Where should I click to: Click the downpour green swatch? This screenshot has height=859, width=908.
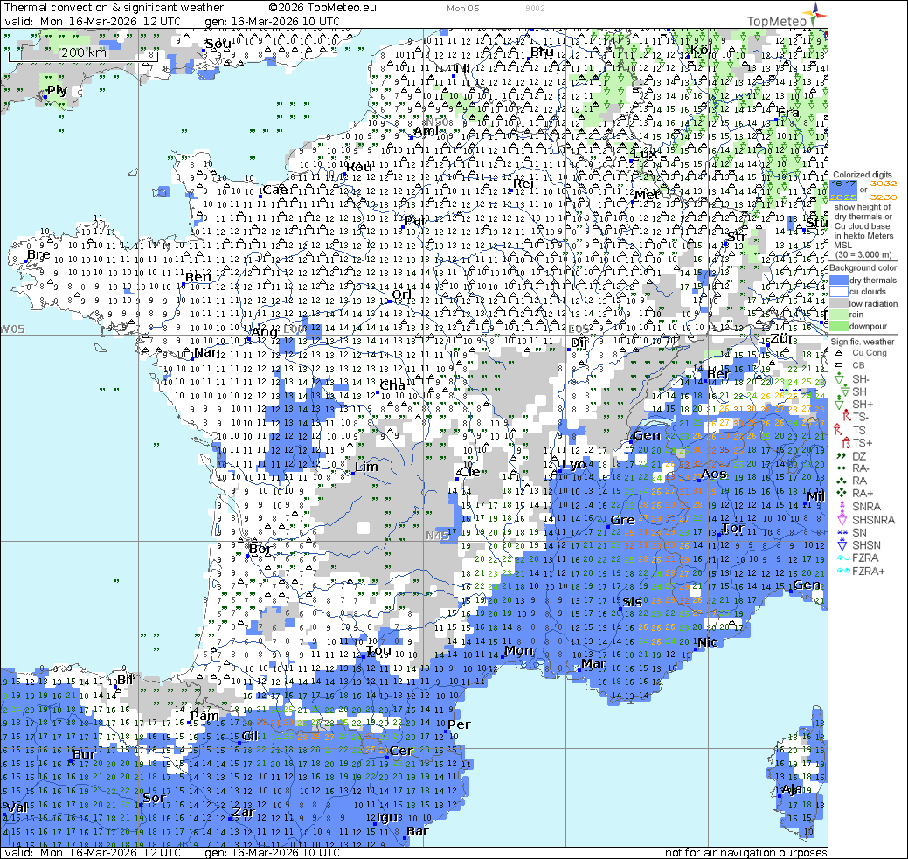coord(839,325)
